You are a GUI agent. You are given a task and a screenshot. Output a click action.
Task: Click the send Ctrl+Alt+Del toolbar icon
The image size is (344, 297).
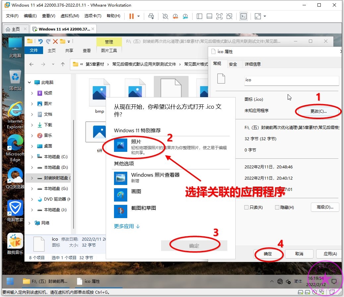pyautogui.click(x=151, y=16)
